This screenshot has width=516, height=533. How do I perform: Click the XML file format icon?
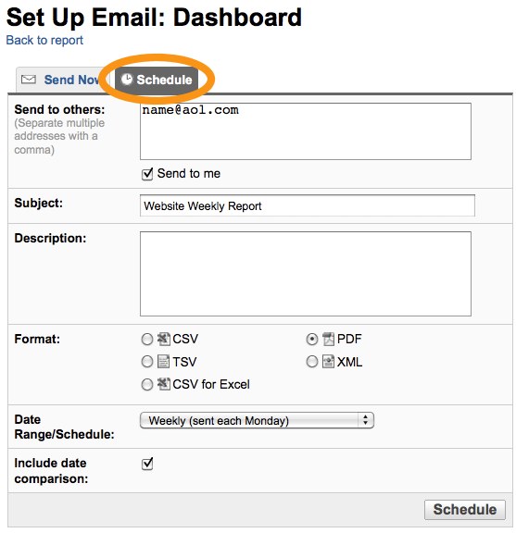coord(328,361)
